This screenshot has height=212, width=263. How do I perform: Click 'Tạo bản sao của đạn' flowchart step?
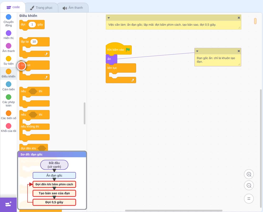coord(54,193)
